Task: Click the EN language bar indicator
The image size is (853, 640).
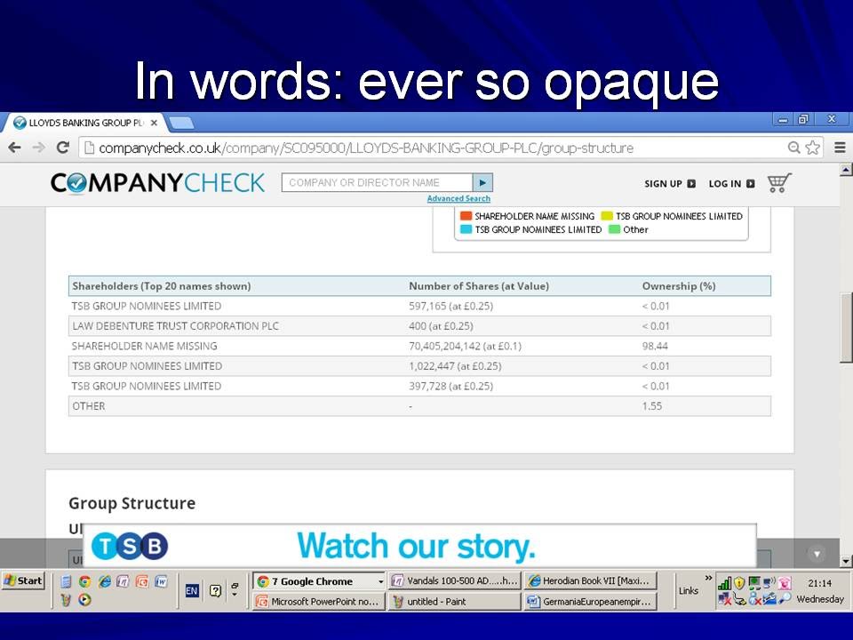Action: coord(192,590)
